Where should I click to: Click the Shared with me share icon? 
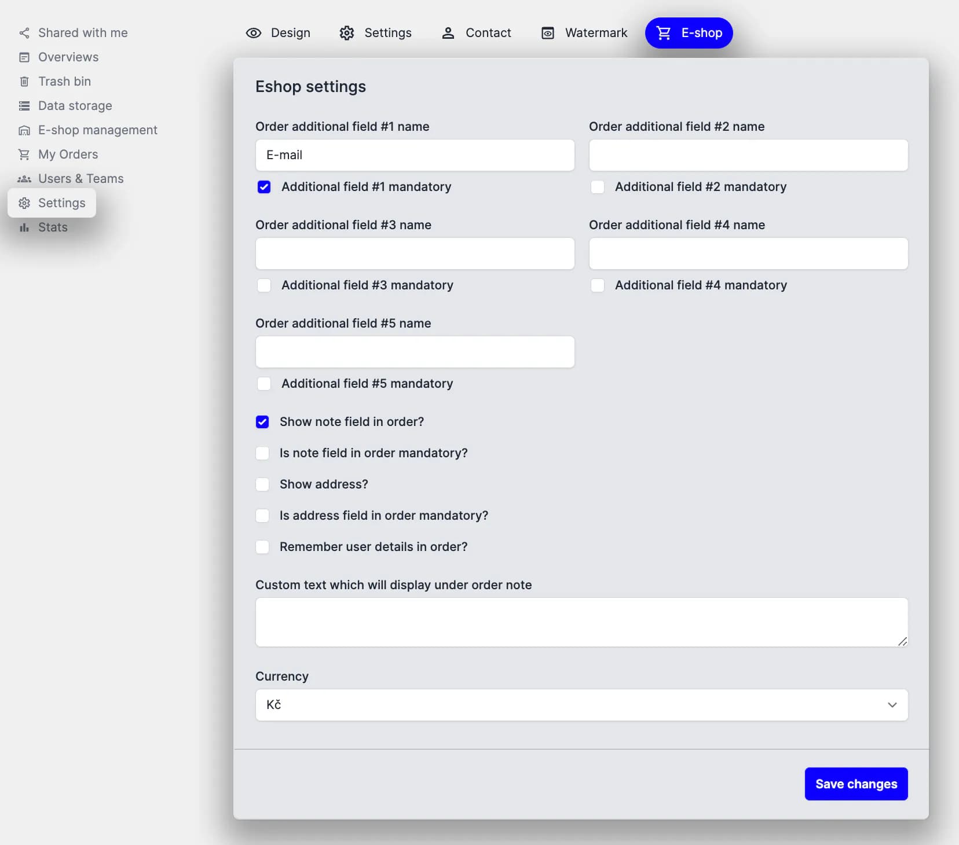(24, 33)
